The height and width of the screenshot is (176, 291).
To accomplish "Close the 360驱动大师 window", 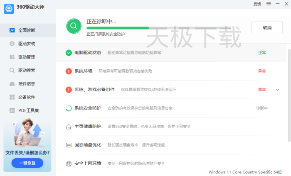I will coord(286,4).
